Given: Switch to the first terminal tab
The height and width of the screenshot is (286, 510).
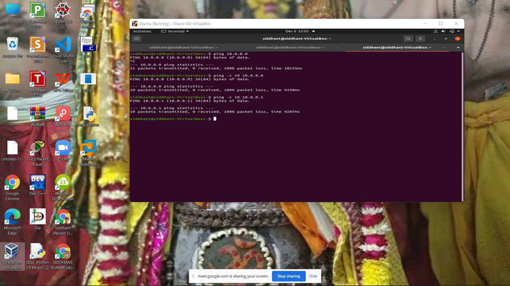Looking at the screenshot, I should 184,47.
